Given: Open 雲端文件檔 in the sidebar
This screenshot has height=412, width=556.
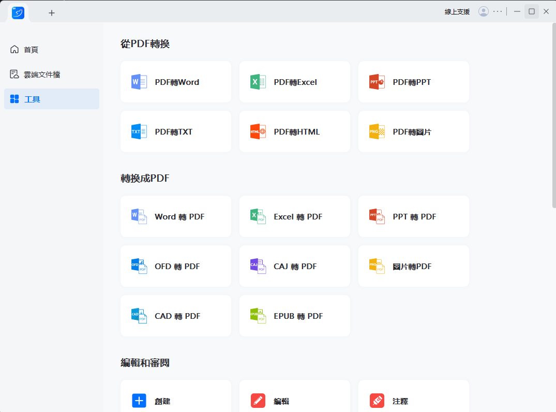Looking at the screenshot, I should click(x=41, y=75).
